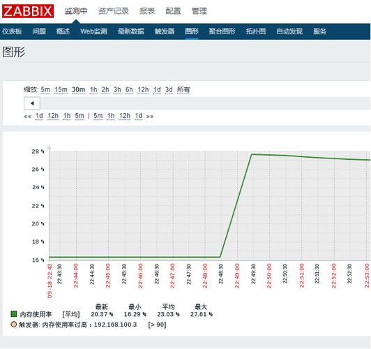The image size is (371, 349).
Task: Choose the 所有 zoom option
Action: point(183,90)
